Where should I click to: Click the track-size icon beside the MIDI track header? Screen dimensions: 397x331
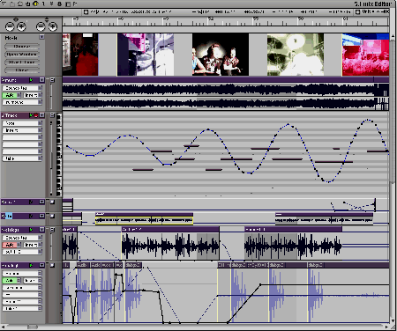[53, 115]
